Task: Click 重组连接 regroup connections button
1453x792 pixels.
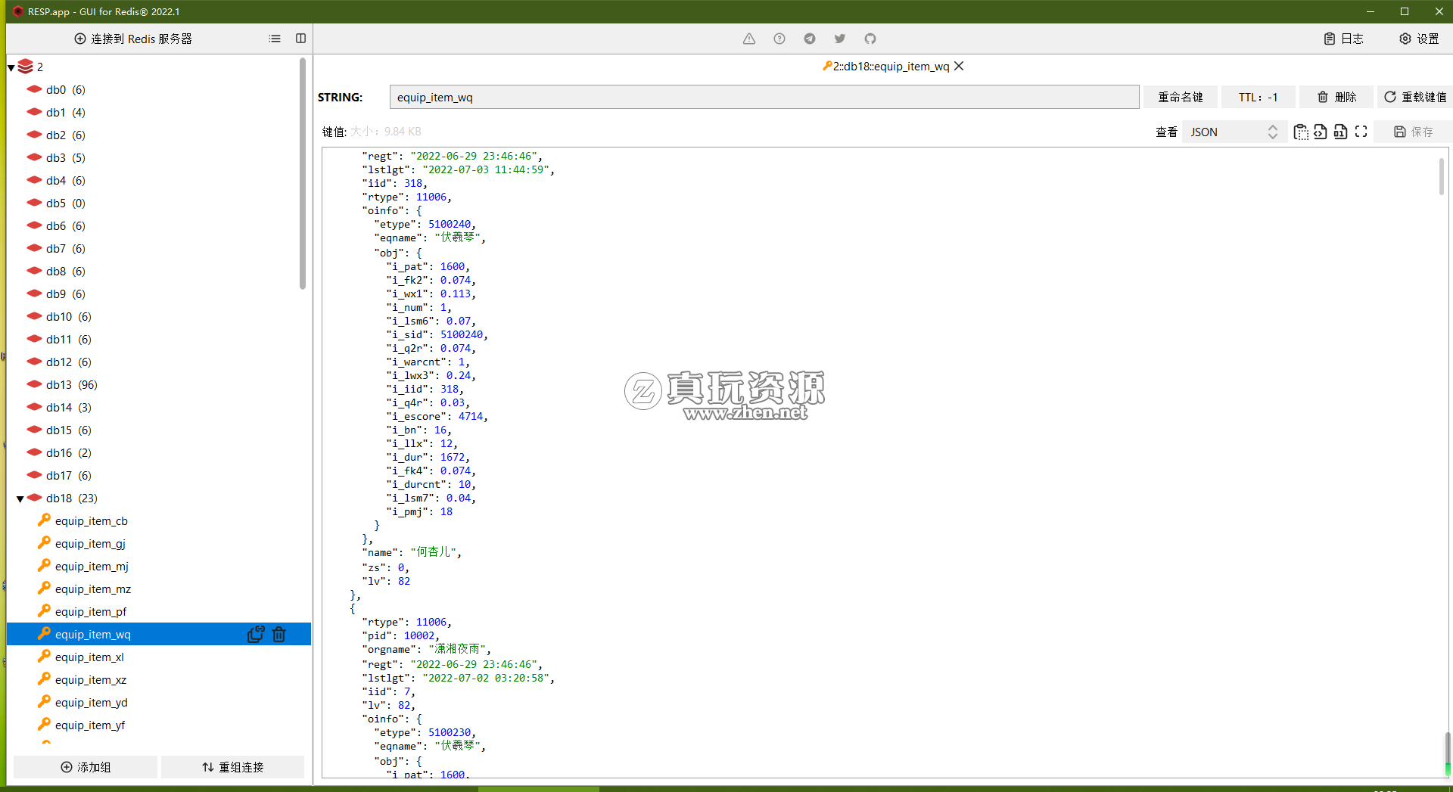Action: 232,767
